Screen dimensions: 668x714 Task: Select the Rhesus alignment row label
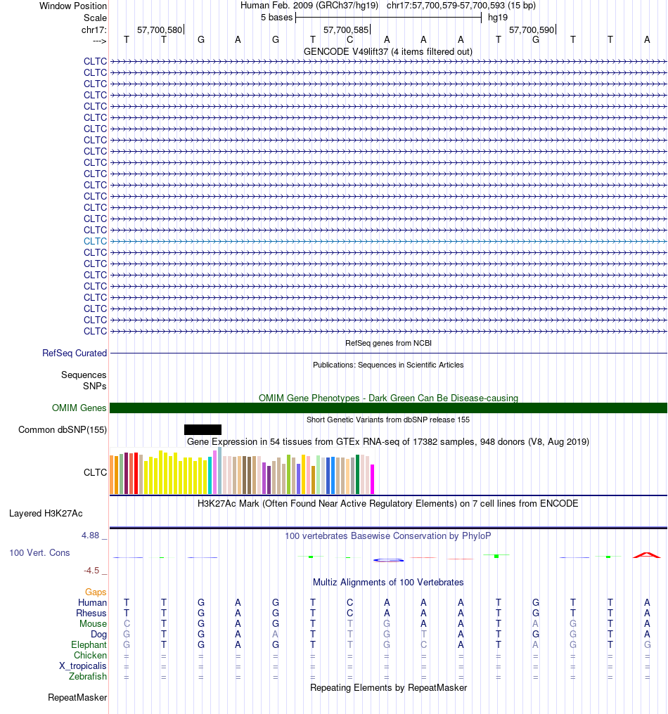pyautogui.click(x=91, y=614)
